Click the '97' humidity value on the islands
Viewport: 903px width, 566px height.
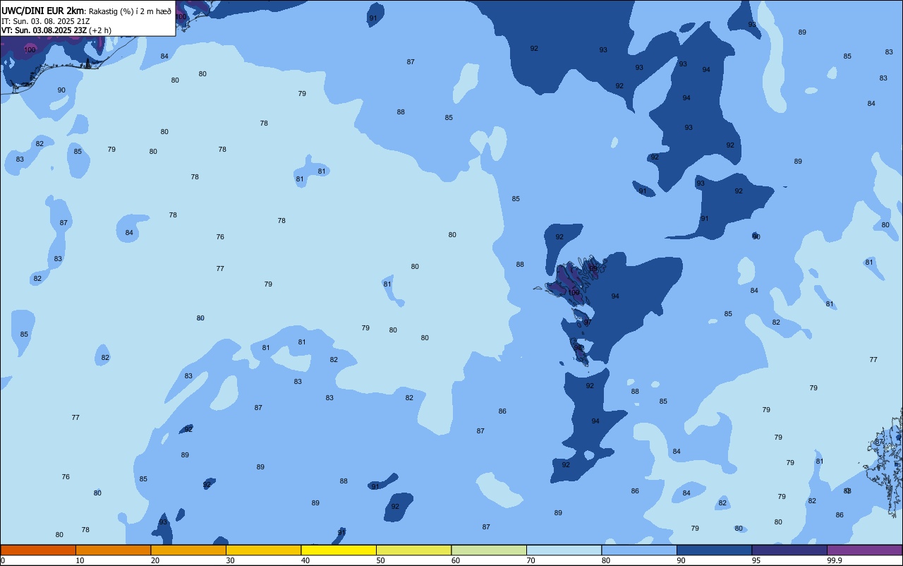coord(588,323)
